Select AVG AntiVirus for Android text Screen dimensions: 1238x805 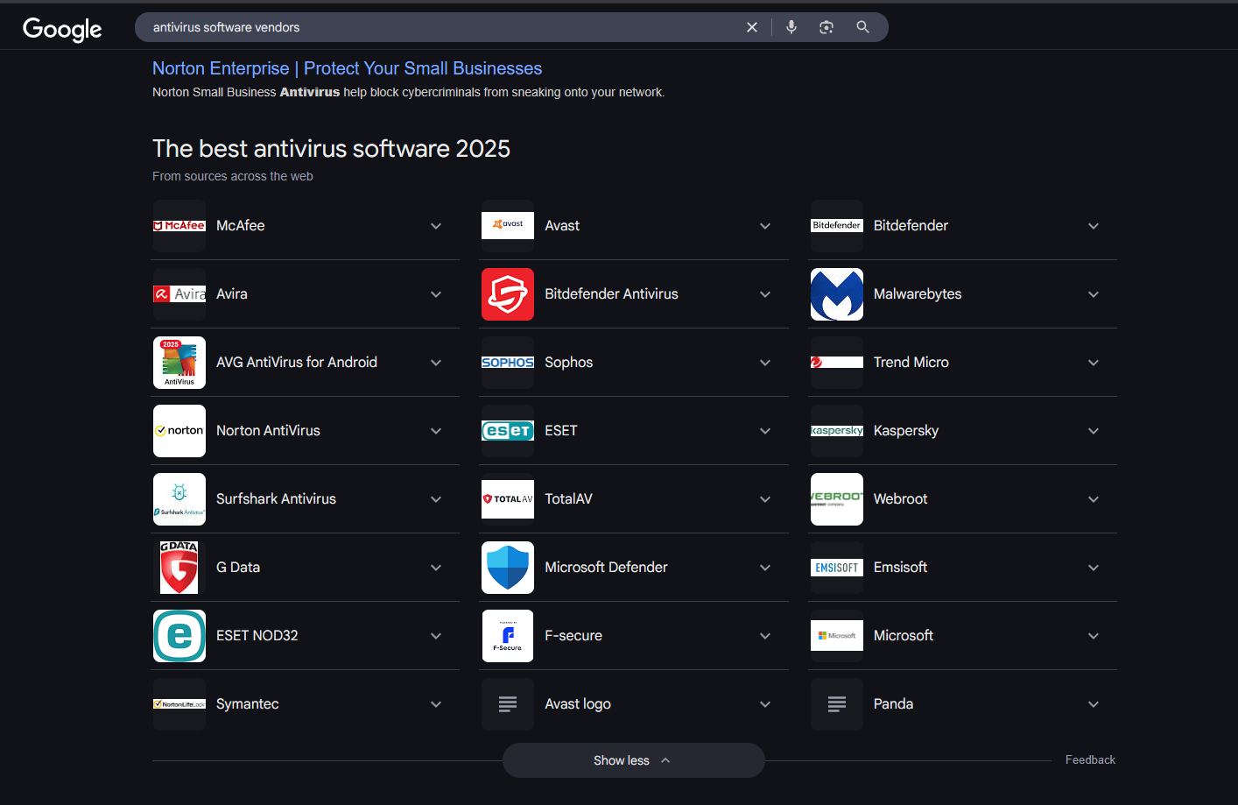point(297,363)
